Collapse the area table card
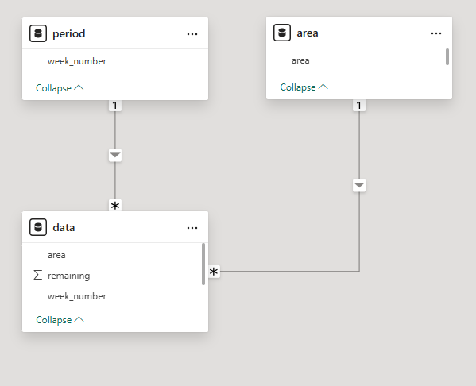Image resolution: width=476 pixels, height=386 pixels. click(304, 87)
